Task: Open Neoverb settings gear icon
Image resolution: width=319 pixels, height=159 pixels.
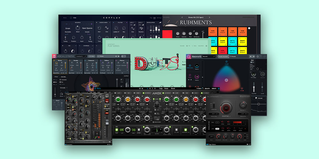Action: coord(257,56)
